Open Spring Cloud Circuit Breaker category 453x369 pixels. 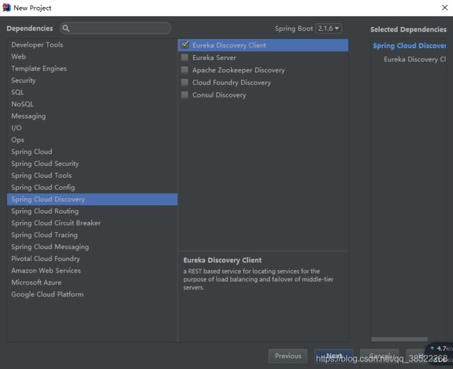coord(92,223)
